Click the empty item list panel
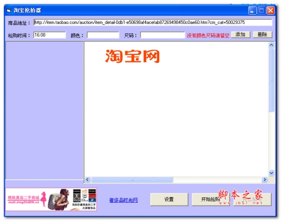 tap(44, 110)
